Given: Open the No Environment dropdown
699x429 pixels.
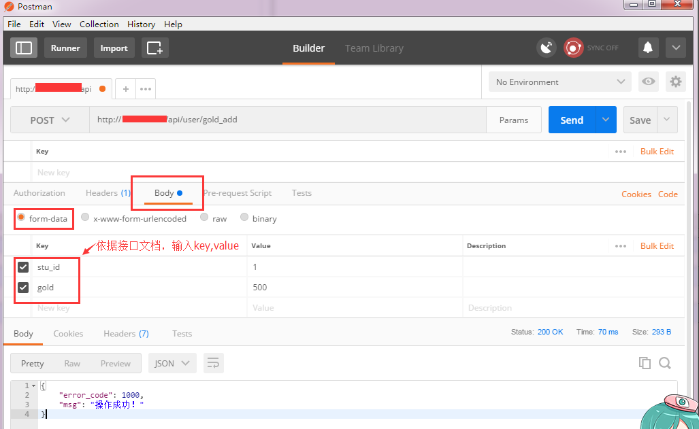Looking at the screenshot, I should pyautogui.click(x=560, y=82).
